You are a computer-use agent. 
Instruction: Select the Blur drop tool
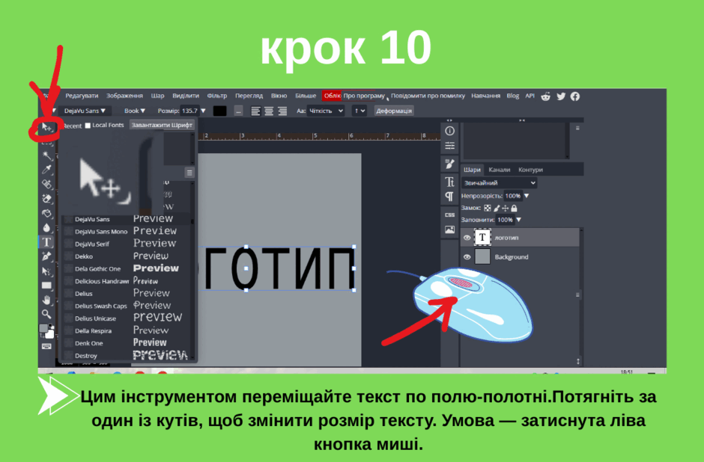pyautogui.click(x=46, y=228)
